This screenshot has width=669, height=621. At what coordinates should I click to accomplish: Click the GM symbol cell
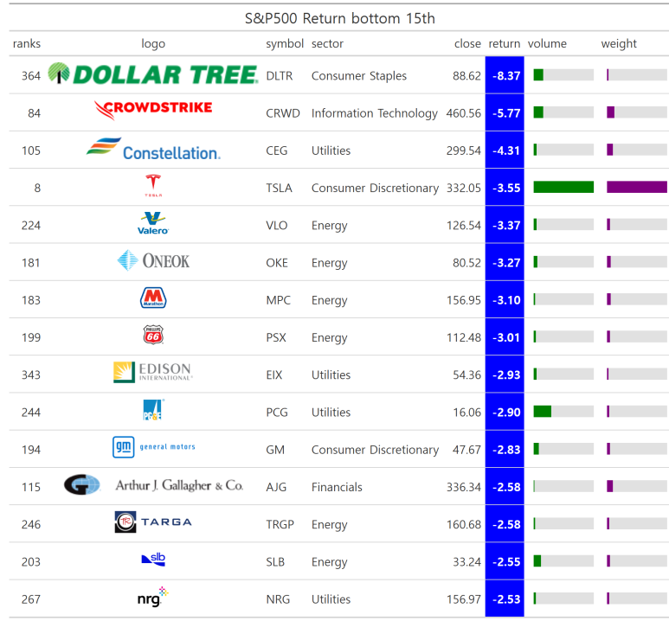(274, 450)
